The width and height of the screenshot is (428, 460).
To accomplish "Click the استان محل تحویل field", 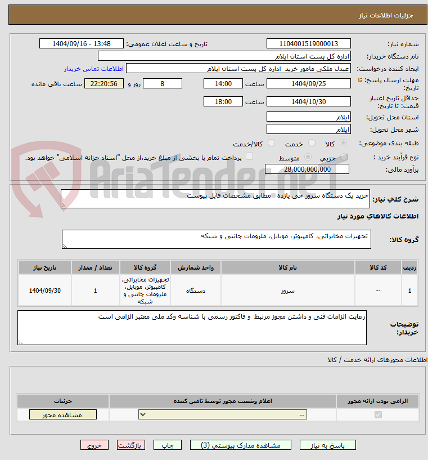I will pos(308,117).
